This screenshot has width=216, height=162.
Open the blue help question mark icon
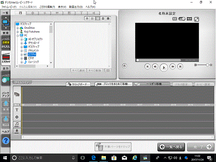(6, 140)
